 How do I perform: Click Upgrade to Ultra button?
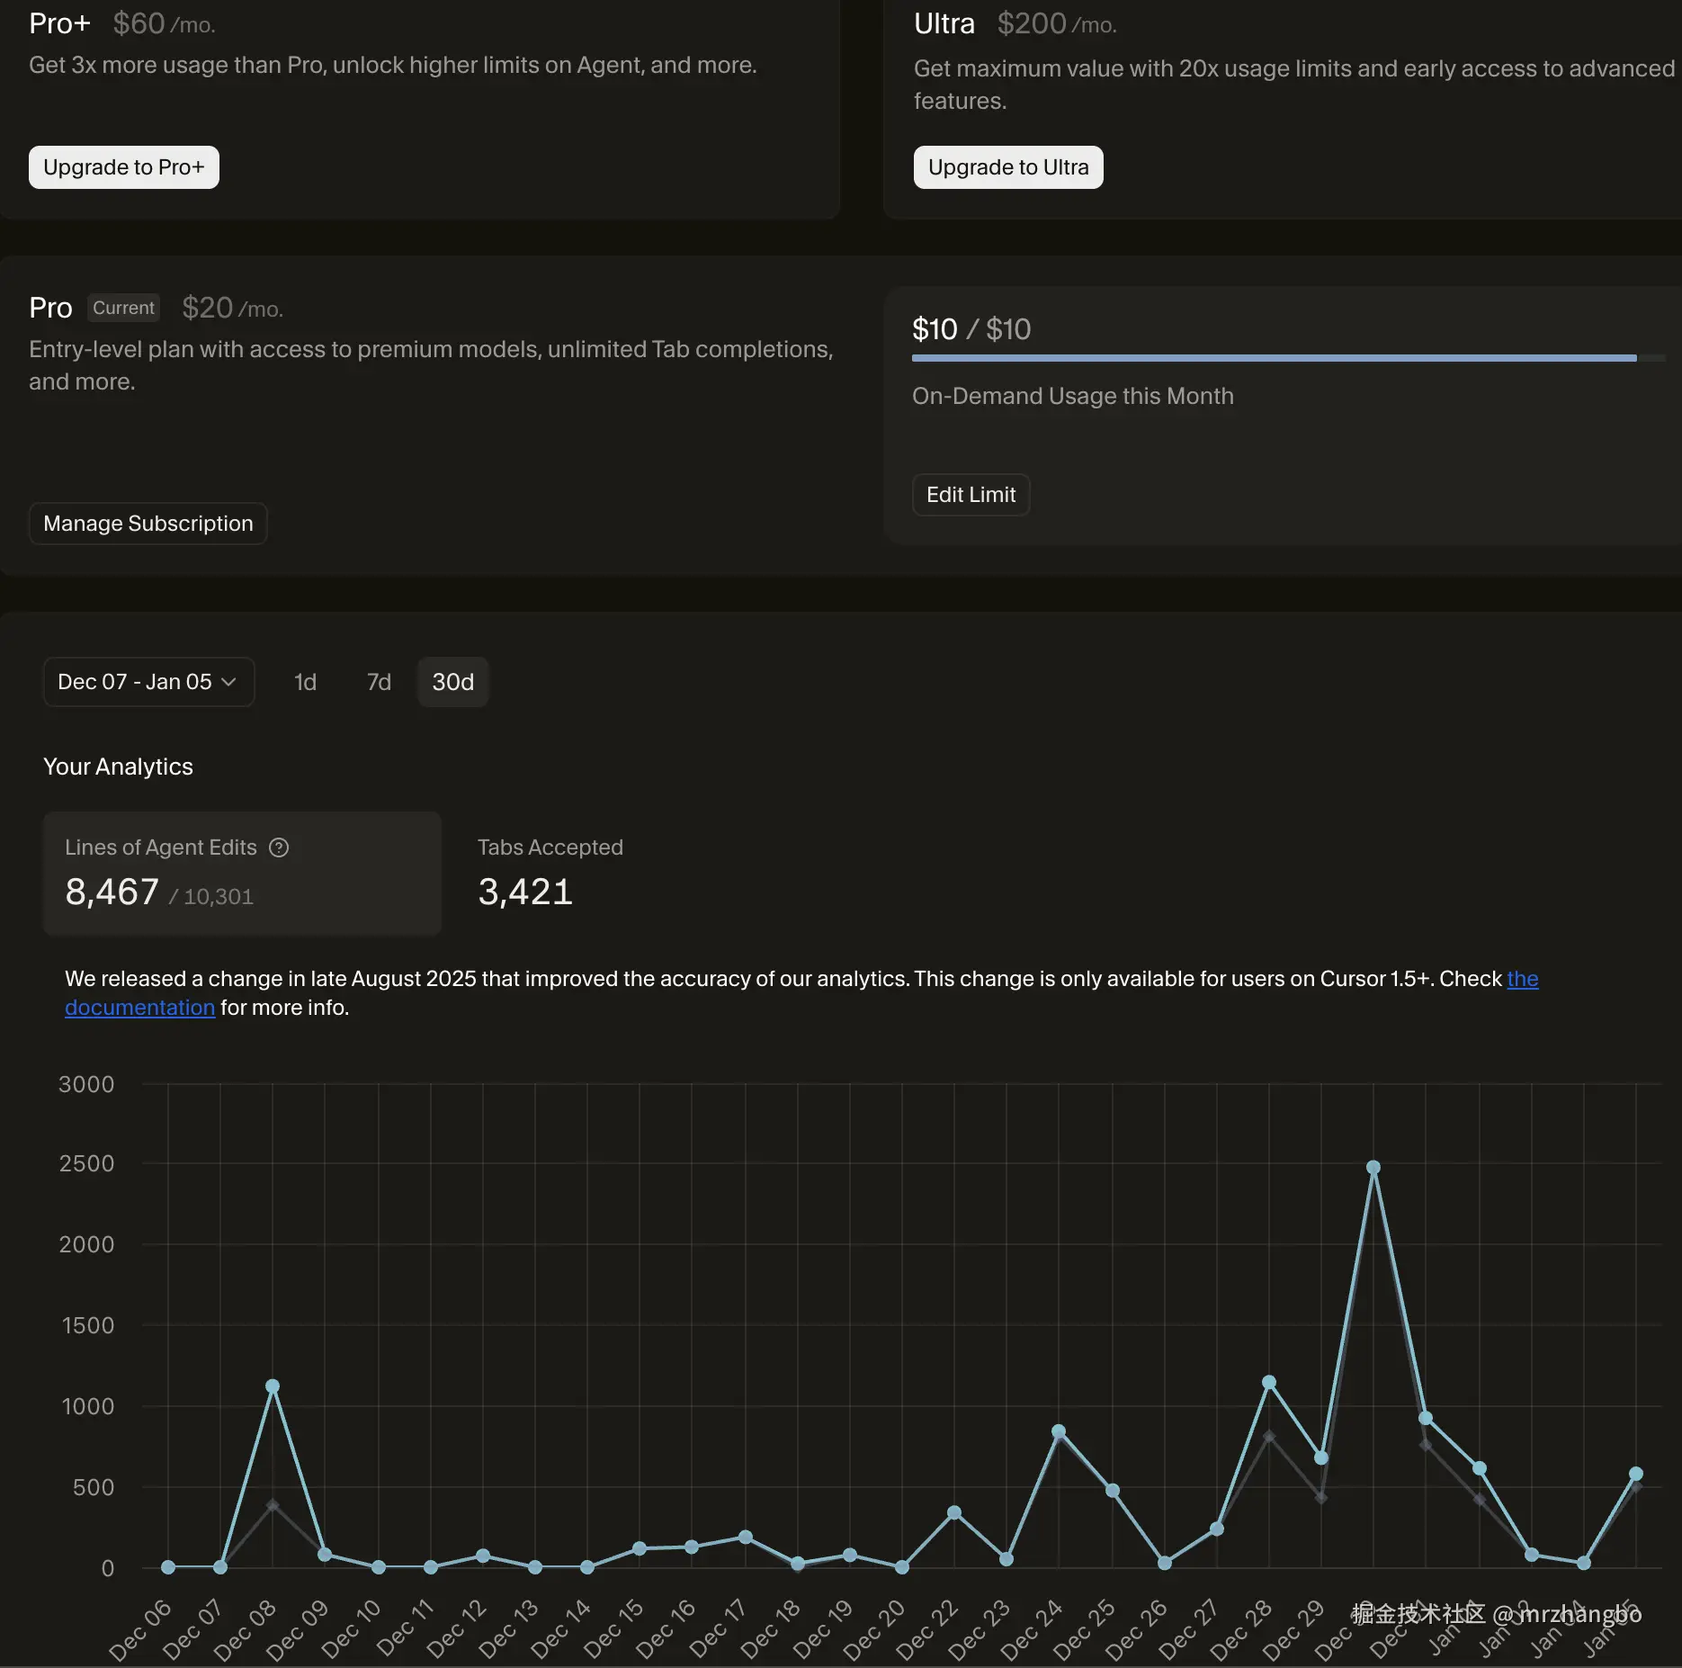tap(1008, 167)
